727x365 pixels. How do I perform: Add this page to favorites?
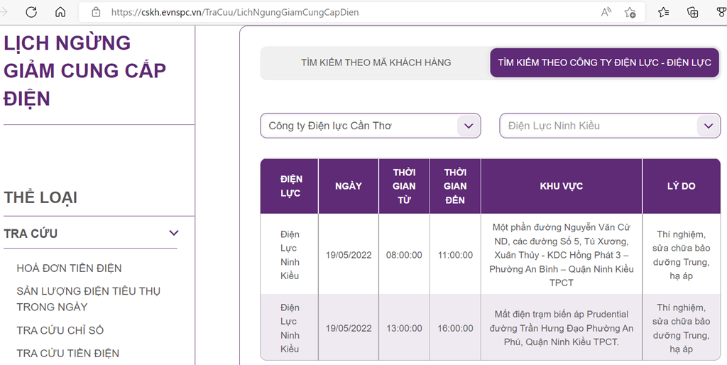coord(630,12)
